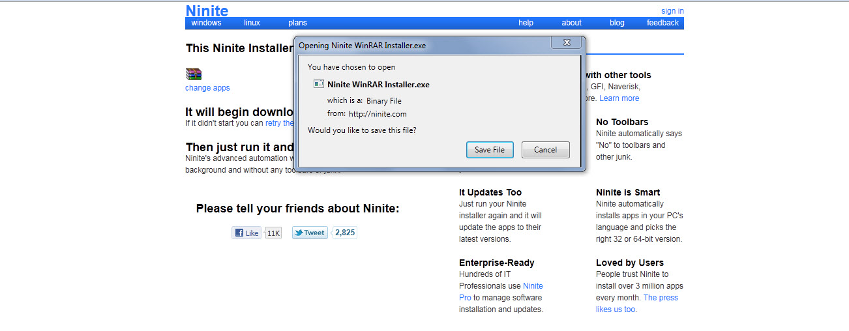Click the Ninite WinRAR Installer.exe file name
Viewport: 849px width, 331px height.
[x=378, y=85]
